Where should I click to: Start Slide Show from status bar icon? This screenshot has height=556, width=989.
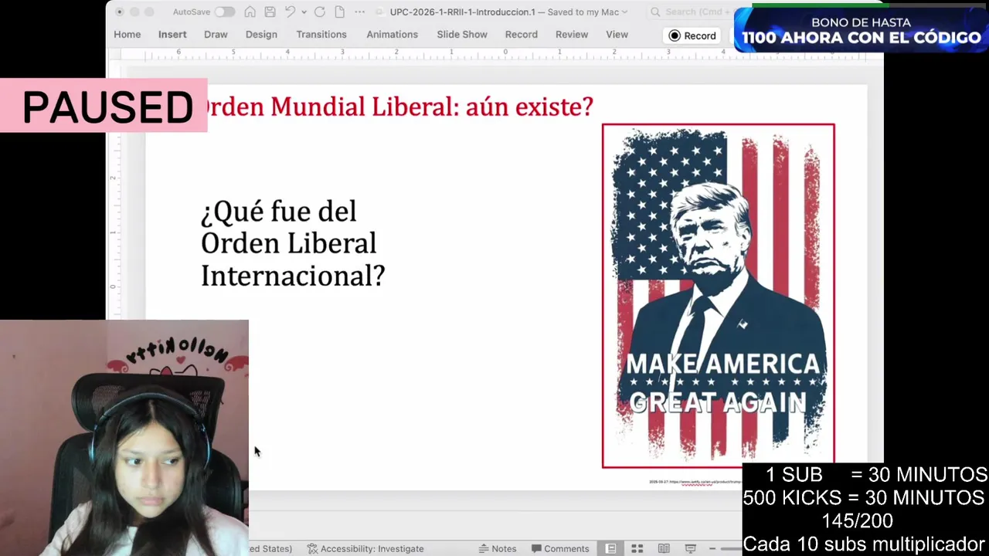(690, 548)
